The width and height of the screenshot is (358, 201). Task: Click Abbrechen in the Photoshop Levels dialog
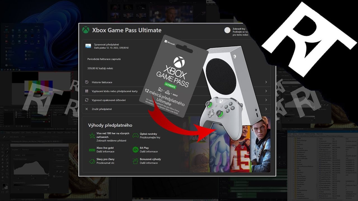[x=60, y=155]
